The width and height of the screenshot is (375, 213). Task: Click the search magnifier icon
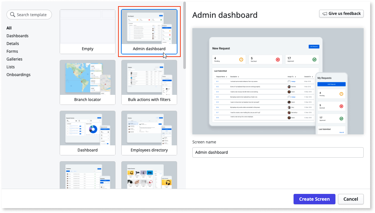pyautogui.click(x=13, y=15)
